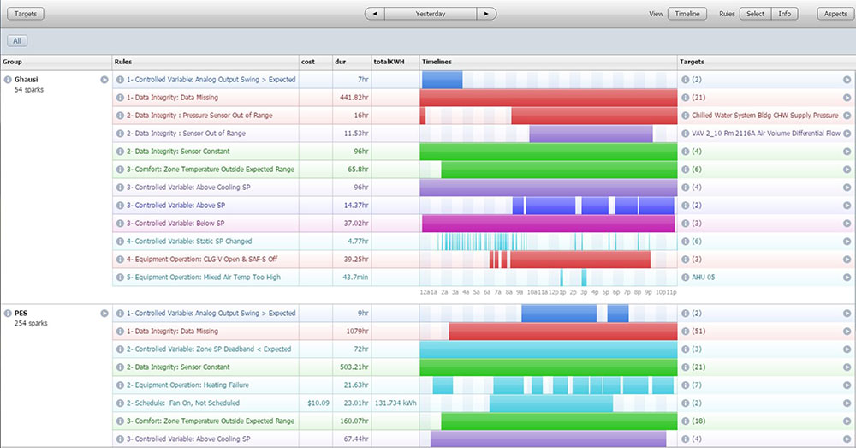Open the info icon for Ghausi Above Cooling SP rule
856x448 pixels.
pyautogui.click(x=120, y=187)
